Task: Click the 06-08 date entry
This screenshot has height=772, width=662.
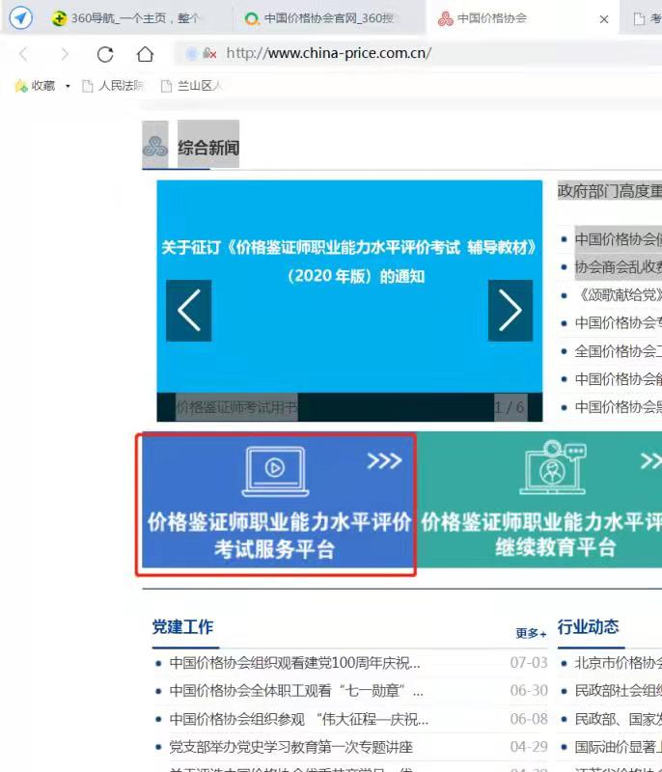Action: 529,719
